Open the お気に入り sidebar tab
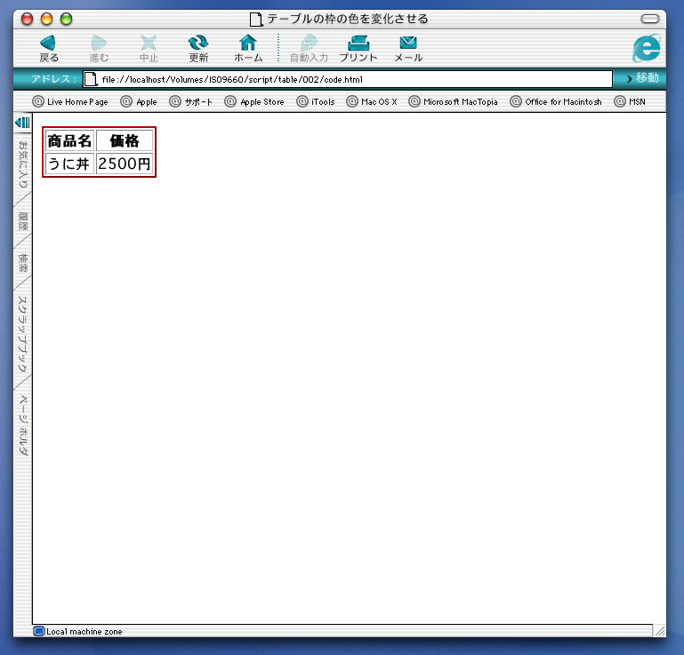Screen dimensions: 684x655 (23, 164)
